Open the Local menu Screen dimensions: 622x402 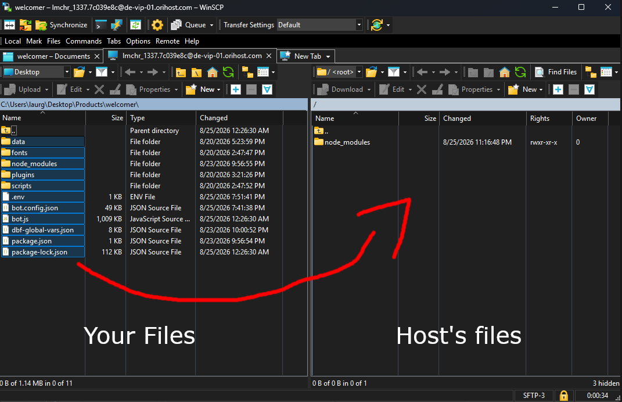[x=13, y=41]
